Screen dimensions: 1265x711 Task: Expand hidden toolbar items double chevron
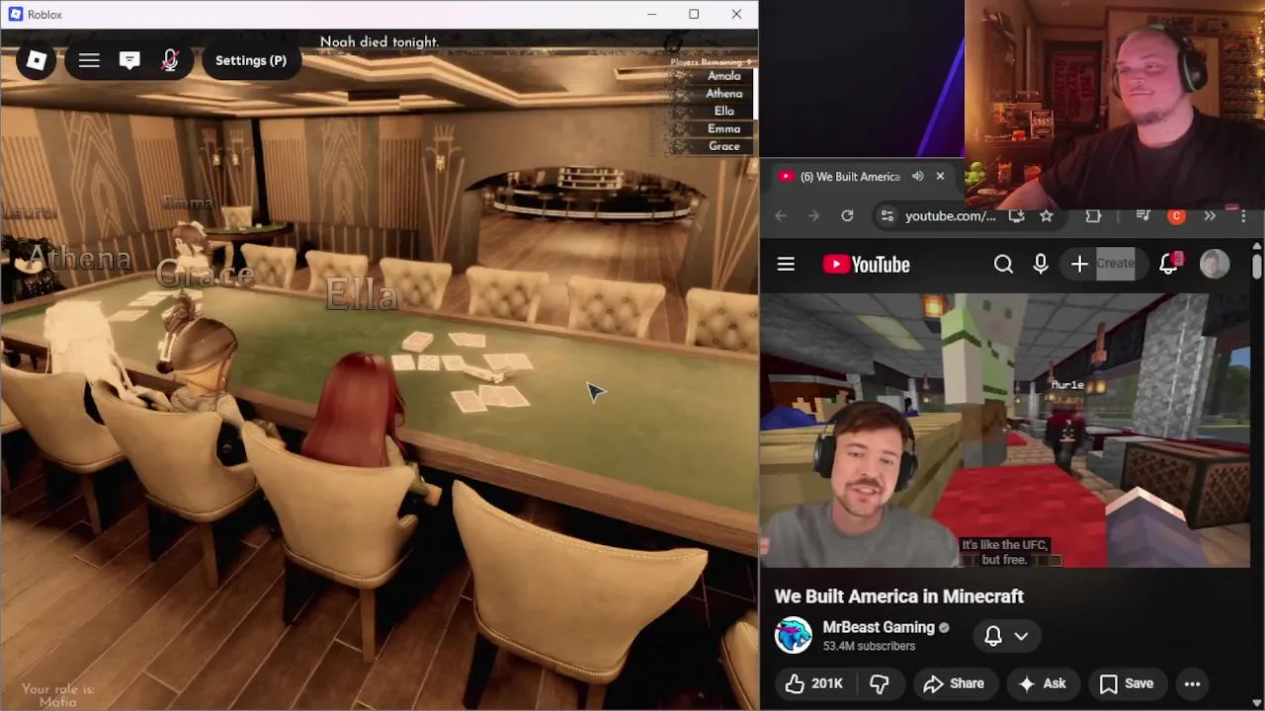[1210, 216]
